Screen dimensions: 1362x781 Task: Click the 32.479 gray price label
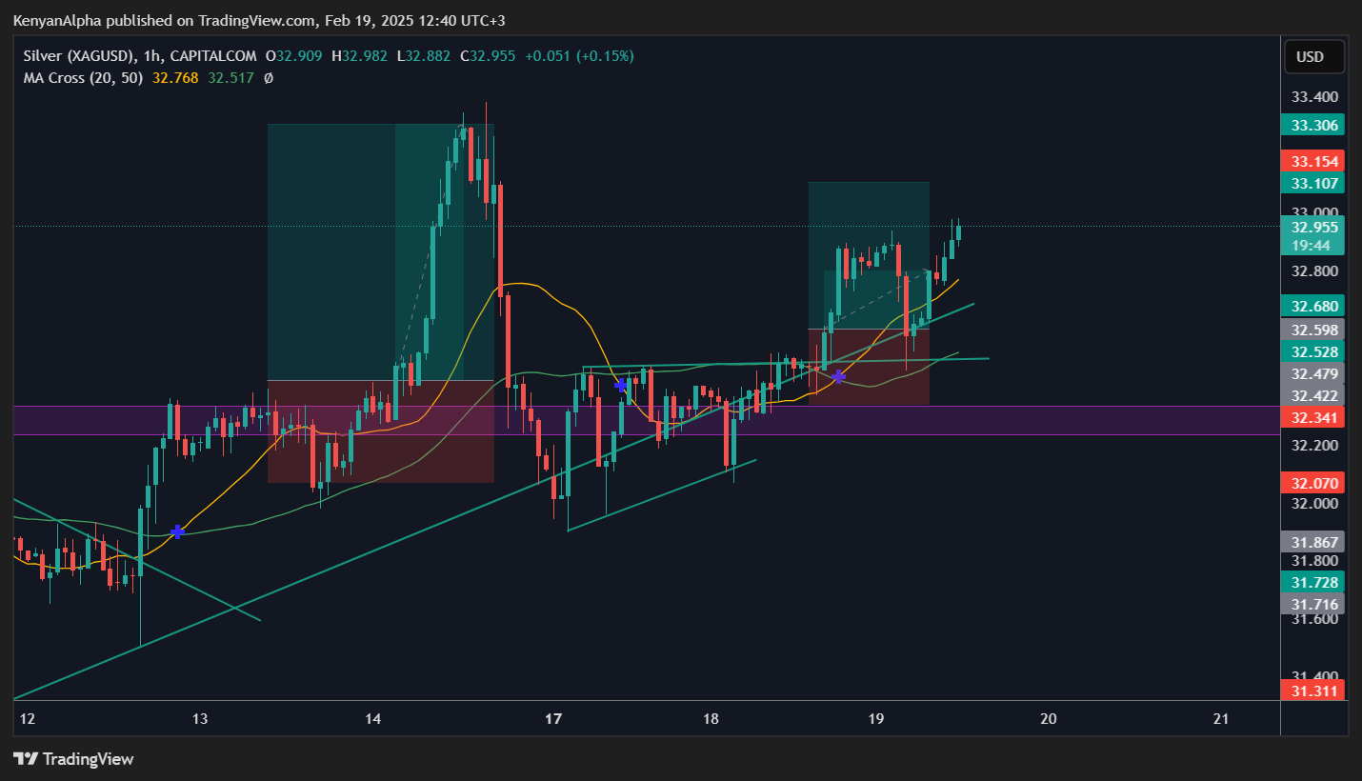(x=1313, y=373)
